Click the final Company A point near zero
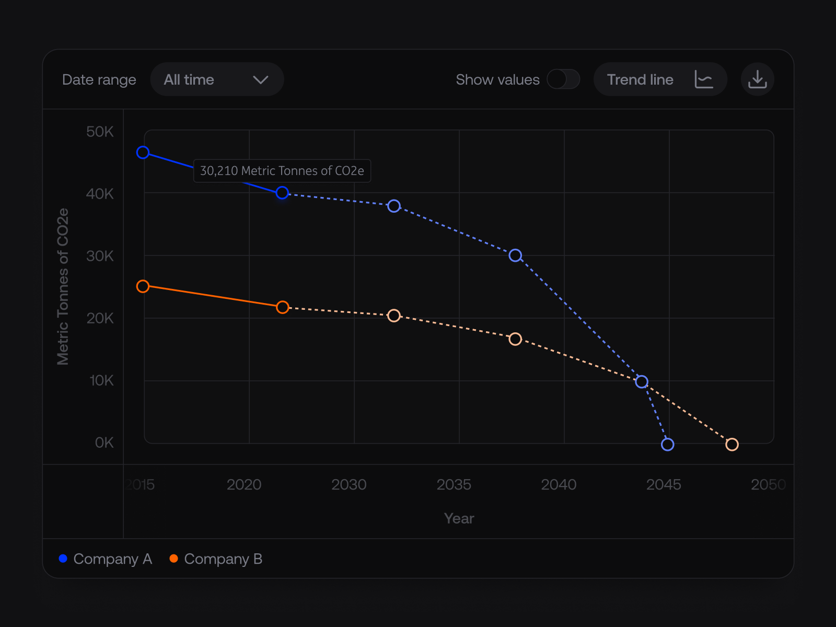The height and width of the screenshot is (627, 836). pos(668,445)
